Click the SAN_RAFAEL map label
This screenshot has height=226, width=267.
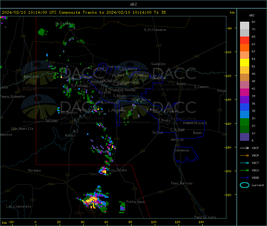109,81
